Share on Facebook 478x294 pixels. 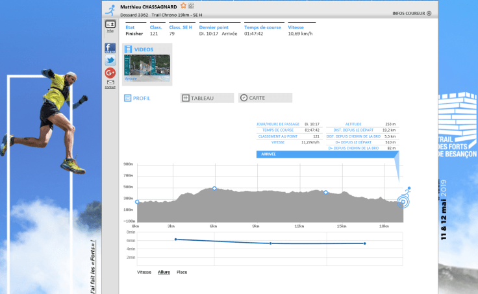coord(110,48)
